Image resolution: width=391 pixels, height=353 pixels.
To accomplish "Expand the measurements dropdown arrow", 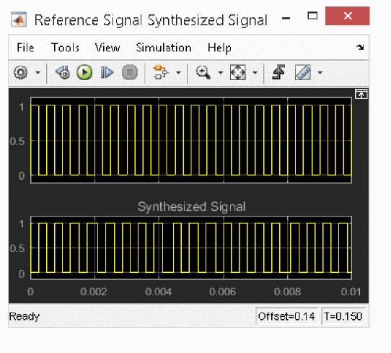I will pos(320,73).
